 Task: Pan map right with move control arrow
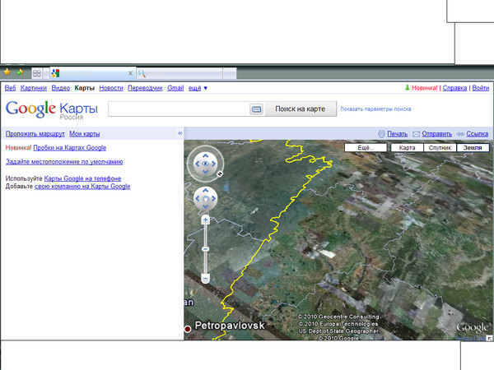(213, 198)
